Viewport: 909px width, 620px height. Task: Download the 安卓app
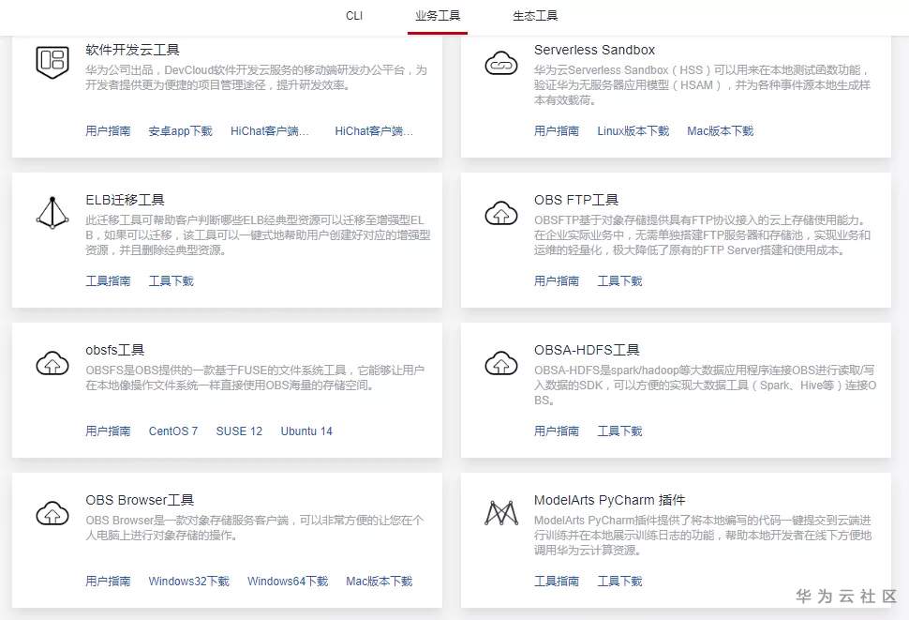click(180, 131)
